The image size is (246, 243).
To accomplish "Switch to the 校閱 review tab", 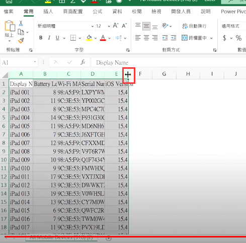I will [x=137, y=12].
